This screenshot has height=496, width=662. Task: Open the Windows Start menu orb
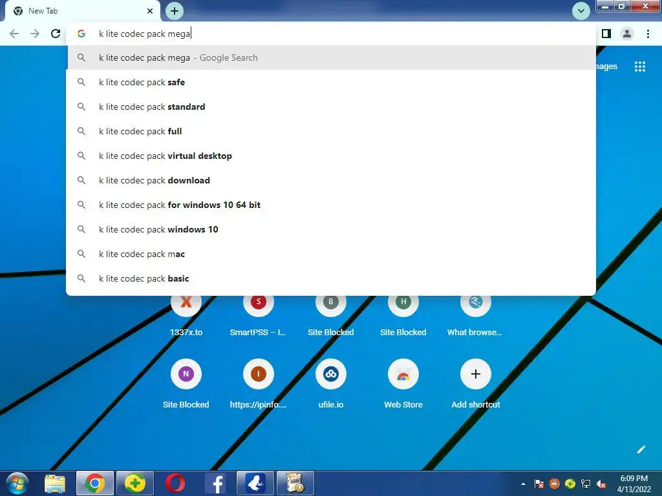(17, 483)
